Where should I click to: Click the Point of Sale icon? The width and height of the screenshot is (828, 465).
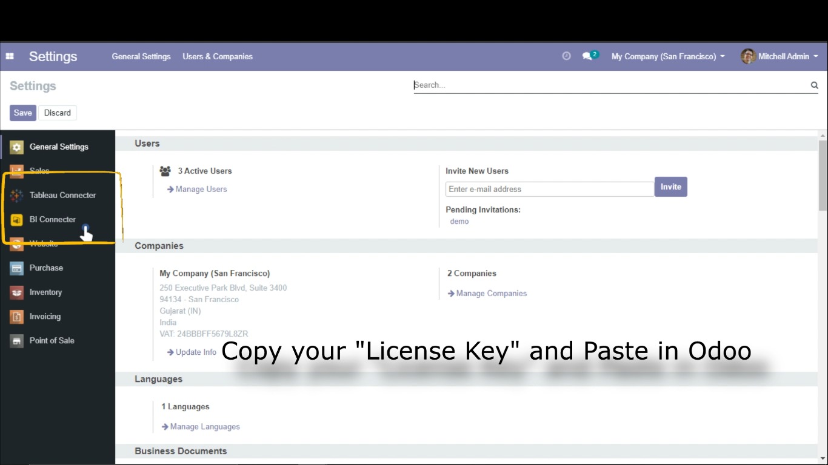click(17, 341)
